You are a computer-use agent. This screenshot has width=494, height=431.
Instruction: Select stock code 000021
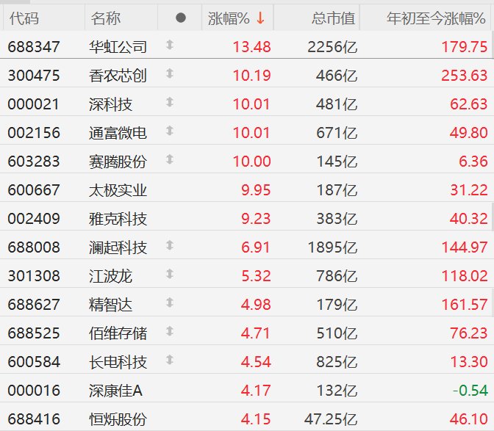(33, 104)
